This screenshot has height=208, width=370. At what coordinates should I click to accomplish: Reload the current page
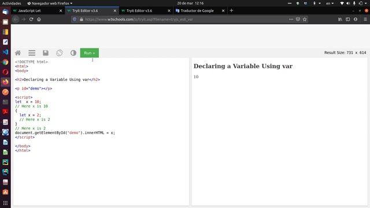pos(31,19)
